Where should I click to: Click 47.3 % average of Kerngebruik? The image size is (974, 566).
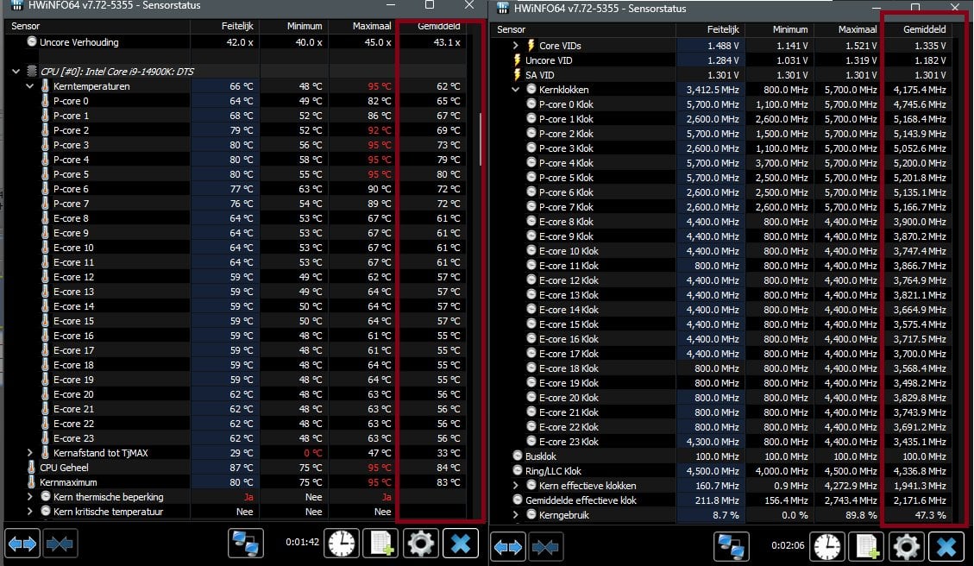tap(930, 515)
